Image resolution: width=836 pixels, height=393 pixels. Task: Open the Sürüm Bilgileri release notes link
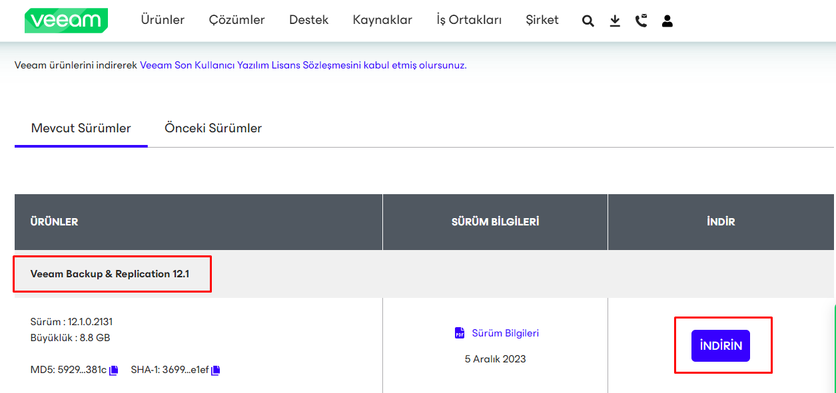(x=506, y=333)
